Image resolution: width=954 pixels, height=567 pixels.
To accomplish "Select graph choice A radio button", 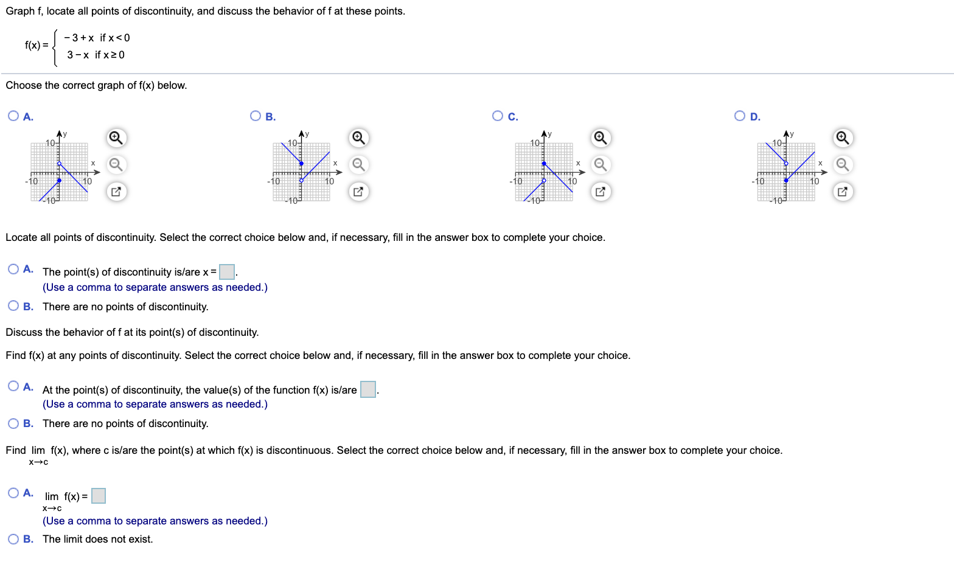I will [x=13, y=115].
